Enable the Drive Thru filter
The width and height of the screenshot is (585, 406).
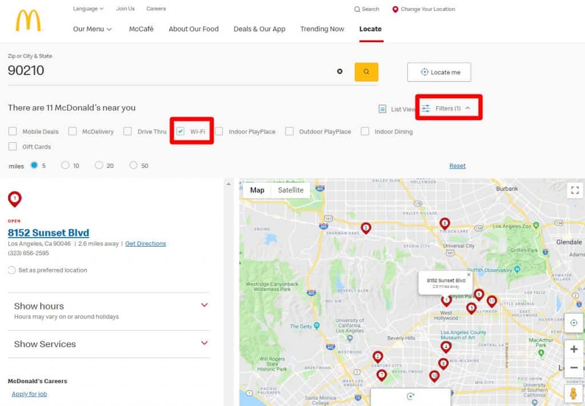coord(127,131)
